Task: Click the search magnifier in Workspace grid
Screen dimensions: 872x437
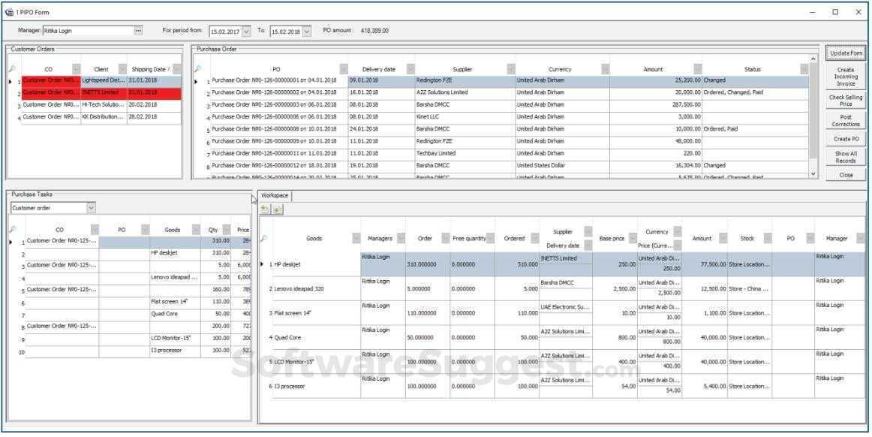Action: click(x=263, y=239)
